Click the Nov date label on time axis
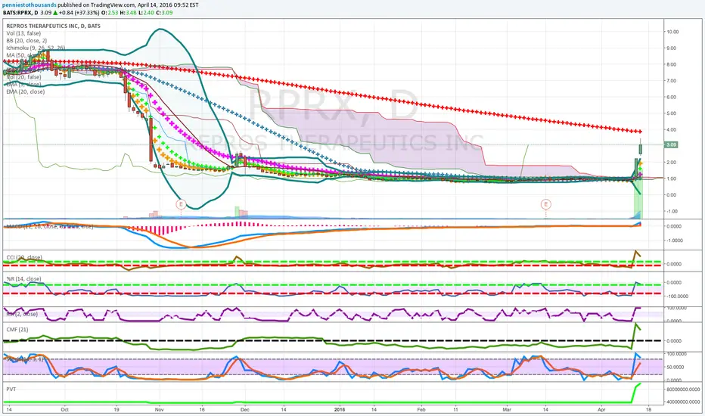Image resolution: width=705 pixels, height=416 pixels. (x=159, y=410)
